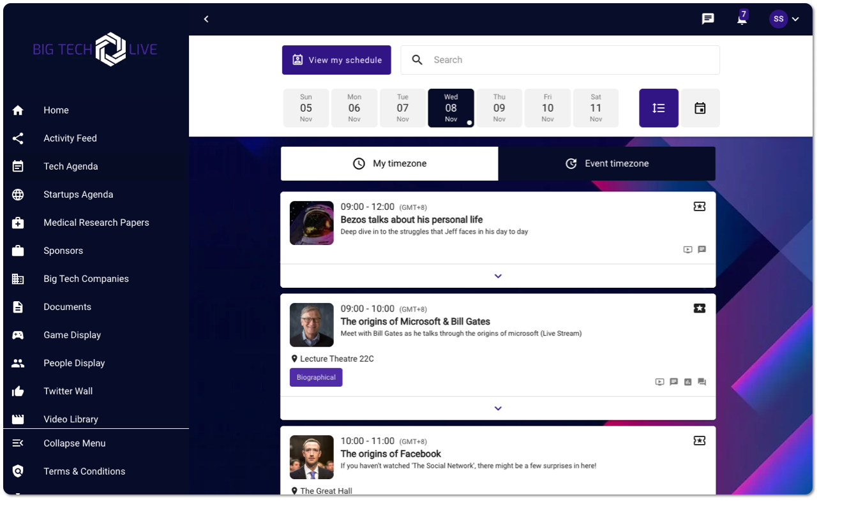Bookmark the Bezos personal life session
The image size is (842, 513).
click(x=700, y=207)
